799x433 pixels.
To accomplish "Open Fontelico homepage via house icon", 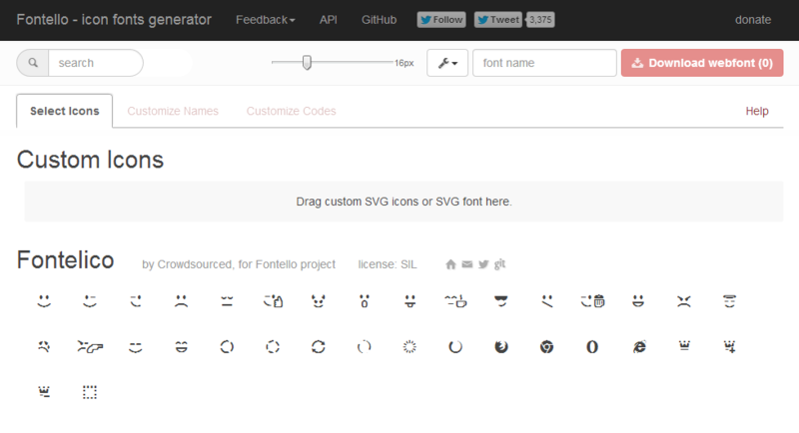I will (450, 264).
